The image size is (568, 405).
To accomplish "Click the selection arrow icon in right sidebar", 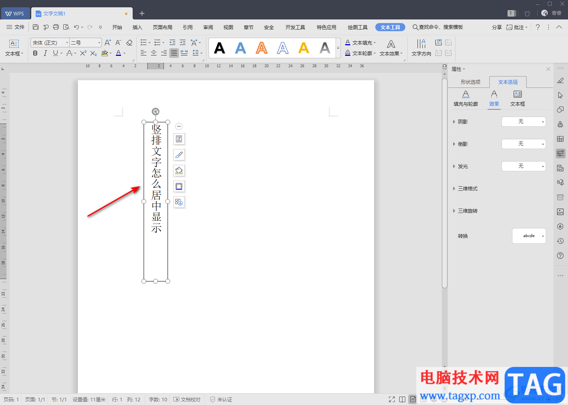I will coord(560,95).
